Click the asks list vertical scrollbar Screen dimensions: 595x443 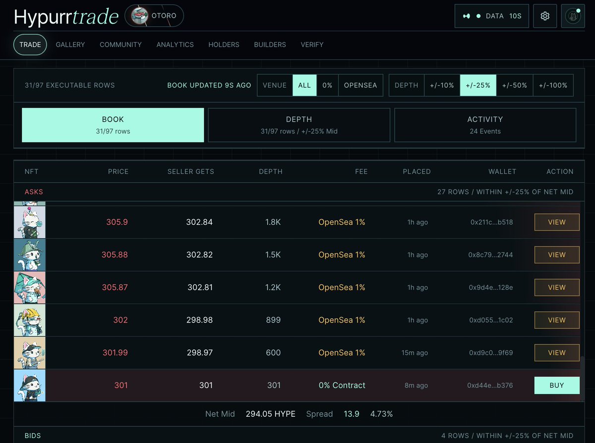point(583,380)
